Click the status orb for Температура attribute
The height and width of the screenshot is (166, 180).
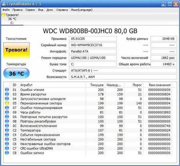[x=7, y=130]
